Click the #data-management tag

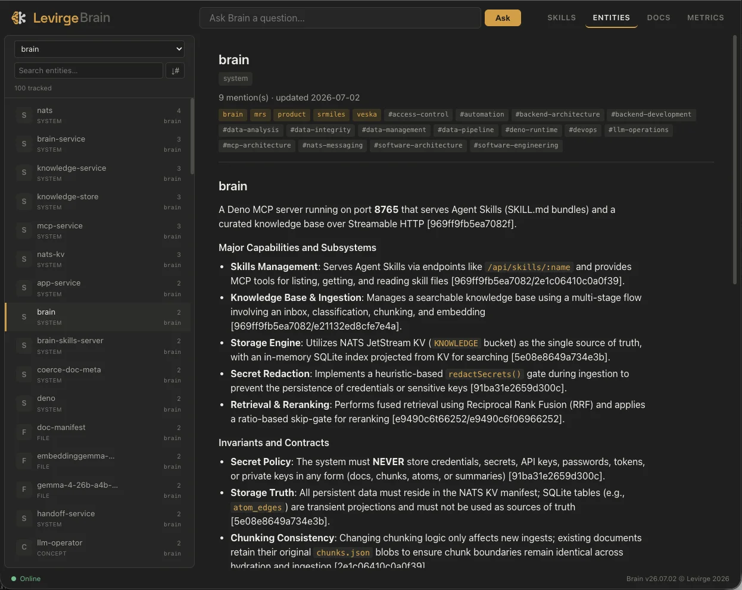394,130
